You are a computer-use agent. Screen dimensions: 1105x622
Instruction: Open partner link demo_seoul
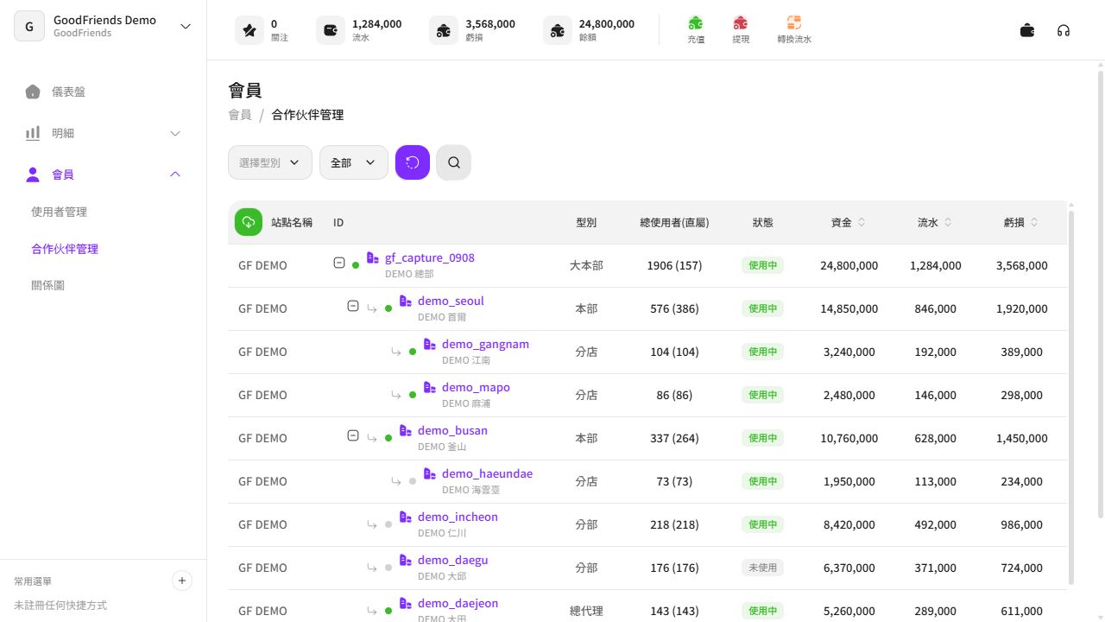pyautogui.click(x=451, y=301)
